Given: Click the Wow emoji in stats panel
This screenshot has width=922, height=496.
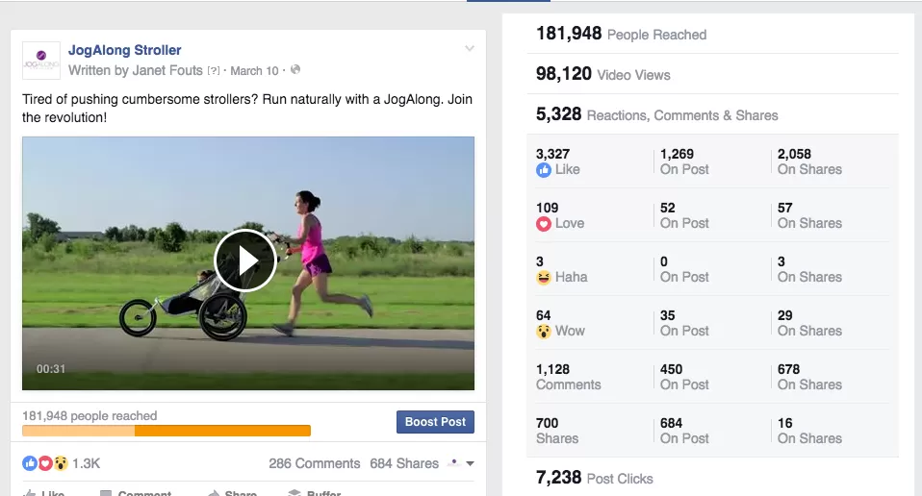Looking at the screenshot, I should (x=544, y=332).
